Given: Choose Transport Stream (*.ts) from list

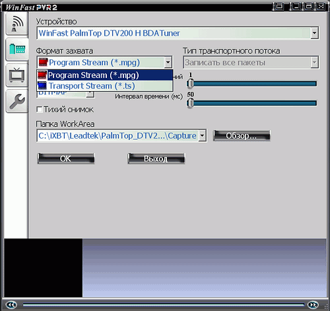Looking at the screenshot, I should [105, 86].
